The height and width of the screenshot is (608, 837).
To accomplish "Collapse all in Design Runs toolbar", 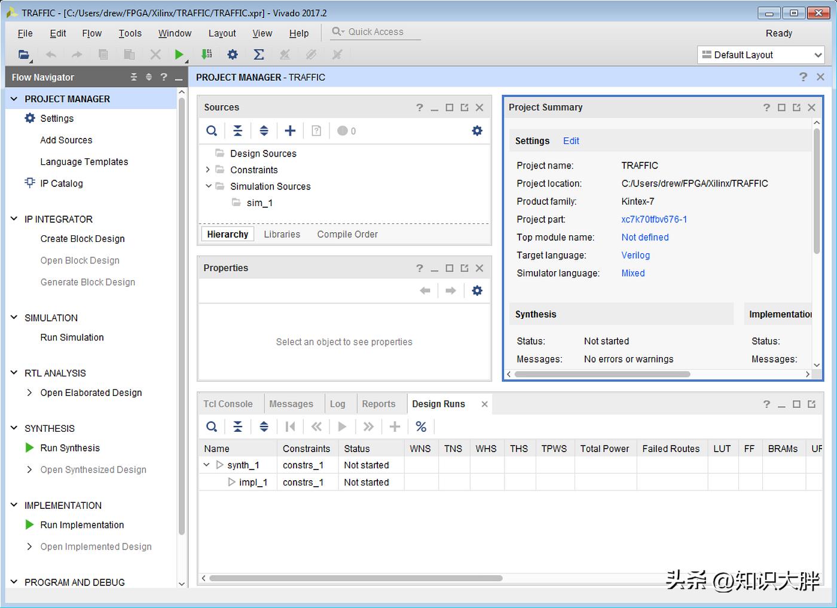I will 238,426.
